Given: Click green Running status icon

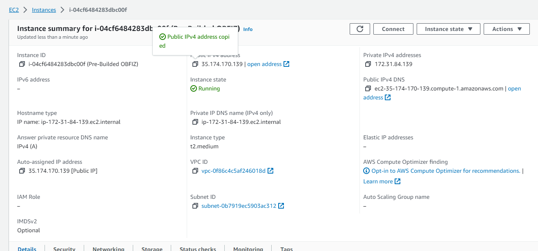Looking at the screenshot, I should [194, 88].
